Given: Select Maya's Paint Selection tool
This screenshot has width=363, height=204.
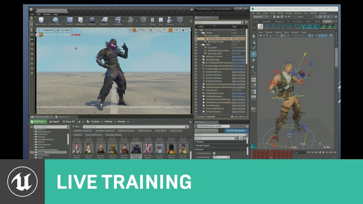Looking at the screenshot, I should (254, 48).
